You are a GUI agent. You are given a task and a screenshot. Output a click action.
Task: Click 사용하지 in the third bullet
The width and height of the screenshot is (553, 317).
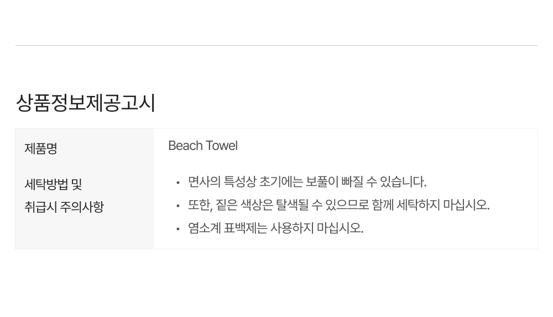[291, 228]
